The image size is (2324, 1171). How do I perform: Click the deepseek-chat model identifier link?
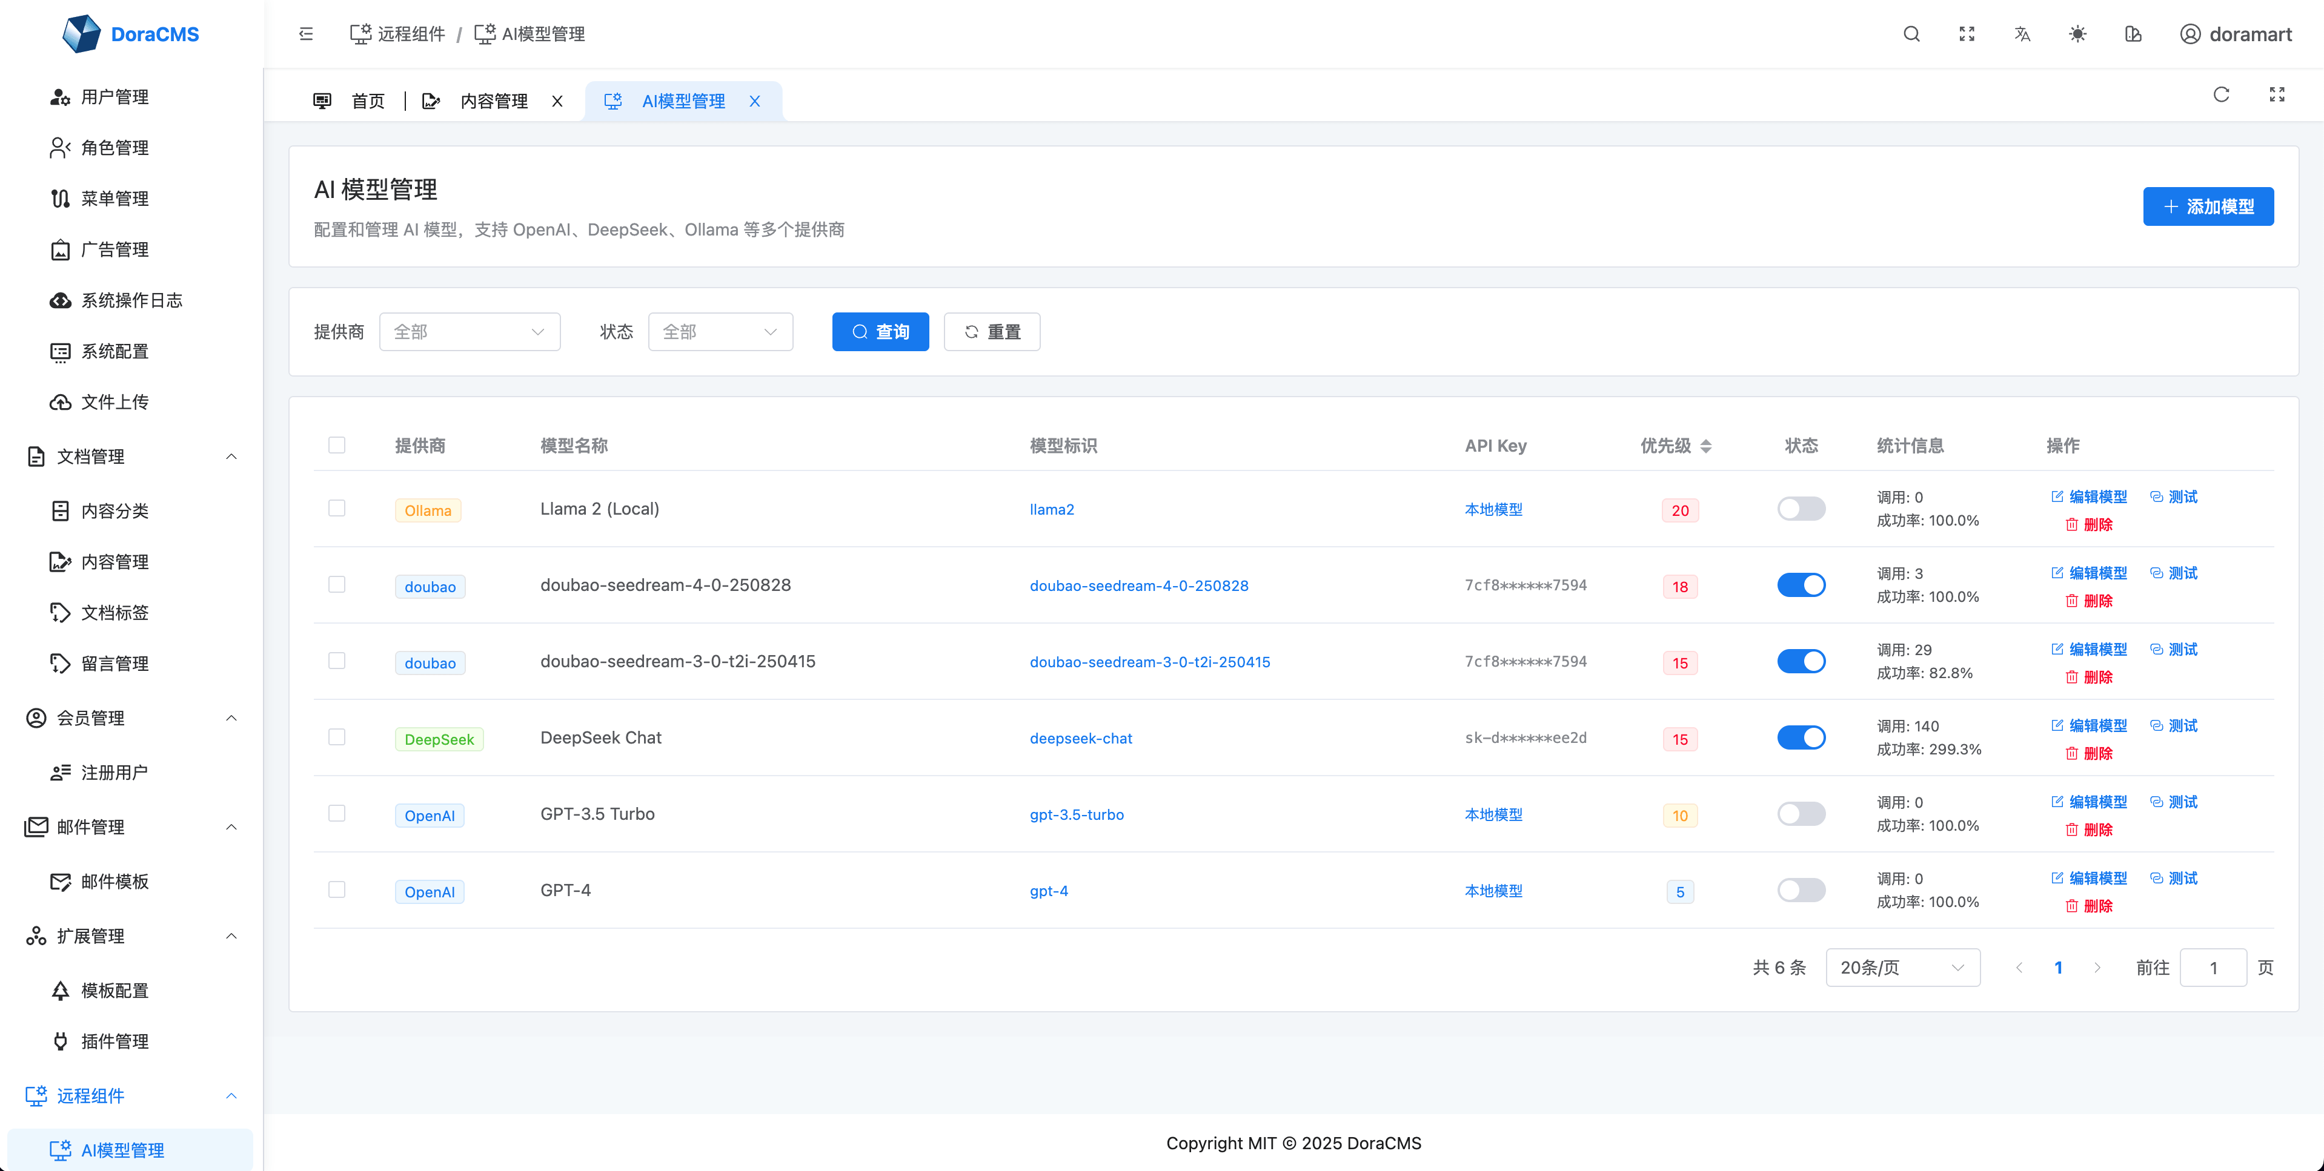1081,738
